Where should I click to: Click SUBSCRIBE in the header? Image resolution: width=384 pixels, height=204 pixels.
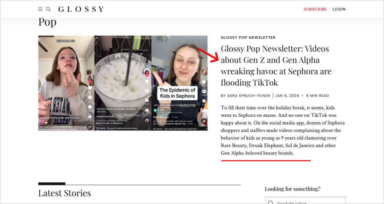[x=315, y=9]
